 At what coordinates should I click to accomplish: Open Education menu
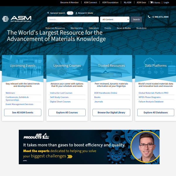pos(94,28)
